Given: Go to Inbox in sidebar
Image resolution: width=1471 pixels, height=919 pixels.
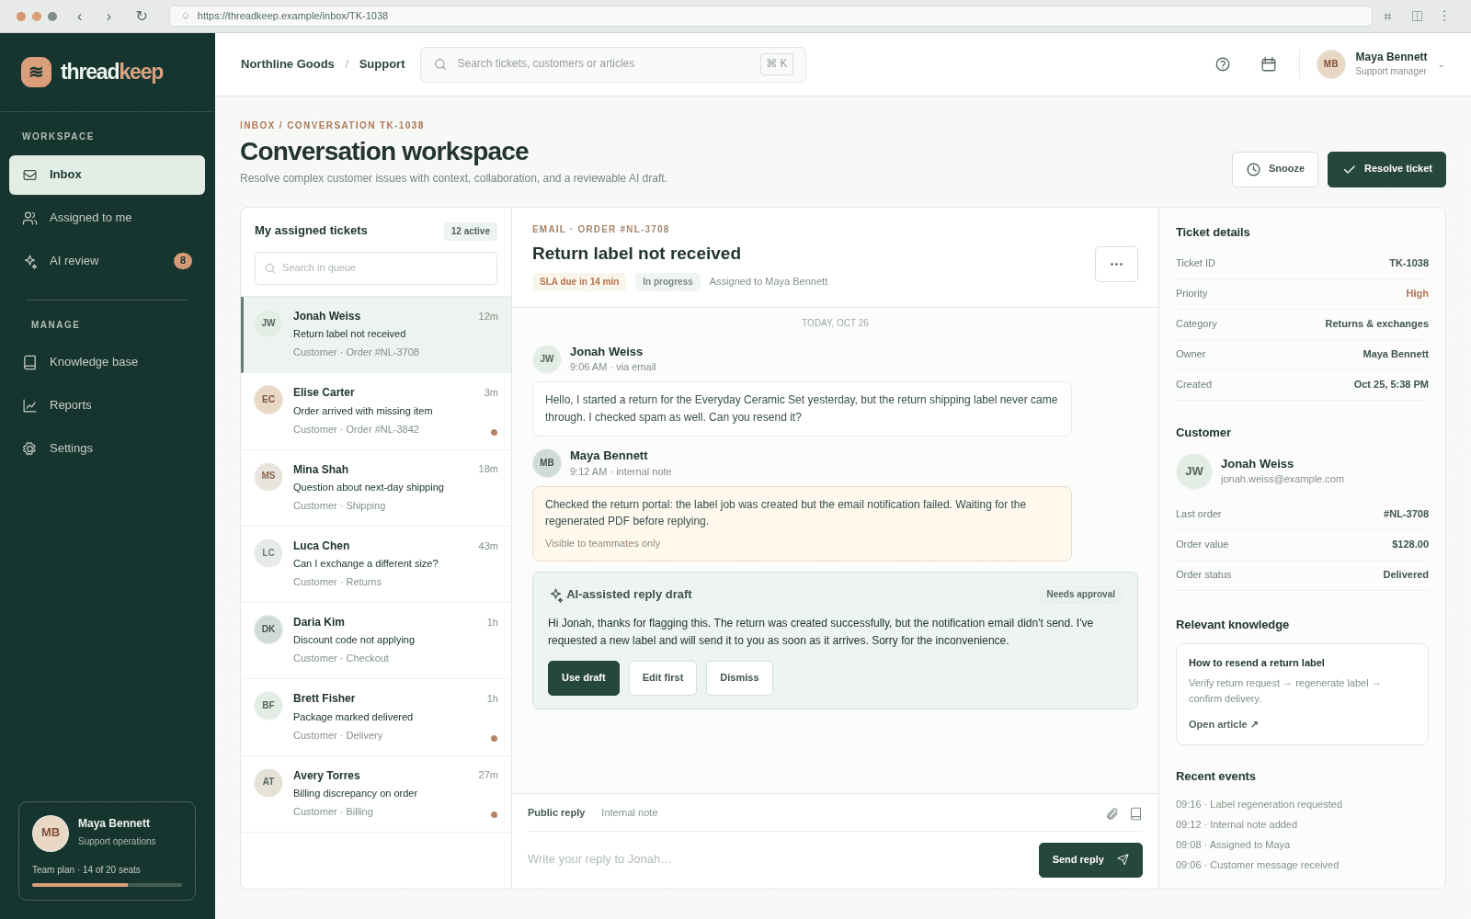Looking at the screenshot, I should 107,175.
